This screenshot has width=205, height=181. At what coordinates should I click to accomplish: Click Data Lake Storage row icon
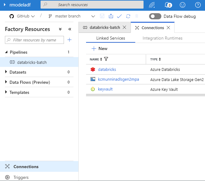tap(93, 79)
